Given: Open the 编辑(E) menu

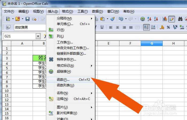Looking at the screenshot, I should coord(24,11).
